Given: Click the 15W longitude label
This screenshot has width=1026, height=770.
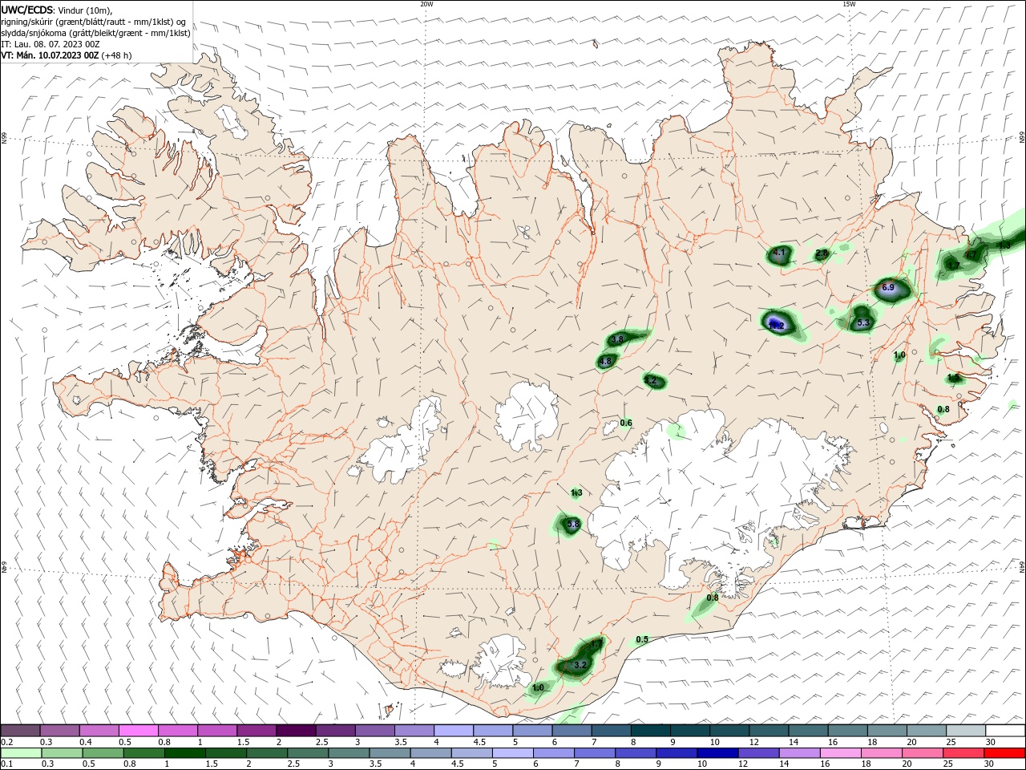Looking at the screenshot, I should pyautogui.click(x=849, y=4).
